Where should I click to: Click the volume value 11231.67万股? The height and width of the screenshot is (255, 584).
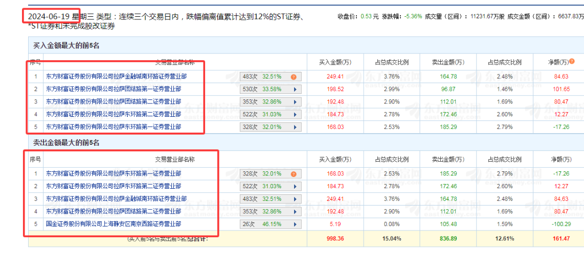coord(488,16)
